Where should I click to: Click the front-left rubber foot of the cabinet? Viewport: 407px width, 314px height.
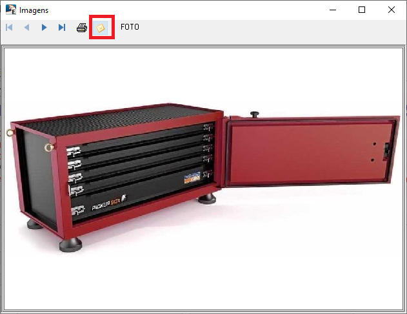point(70,245)
